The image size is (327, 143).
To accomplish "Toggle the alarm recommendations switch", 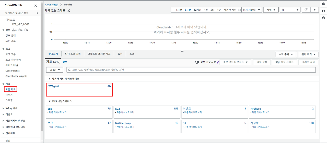I will (197, 62).
